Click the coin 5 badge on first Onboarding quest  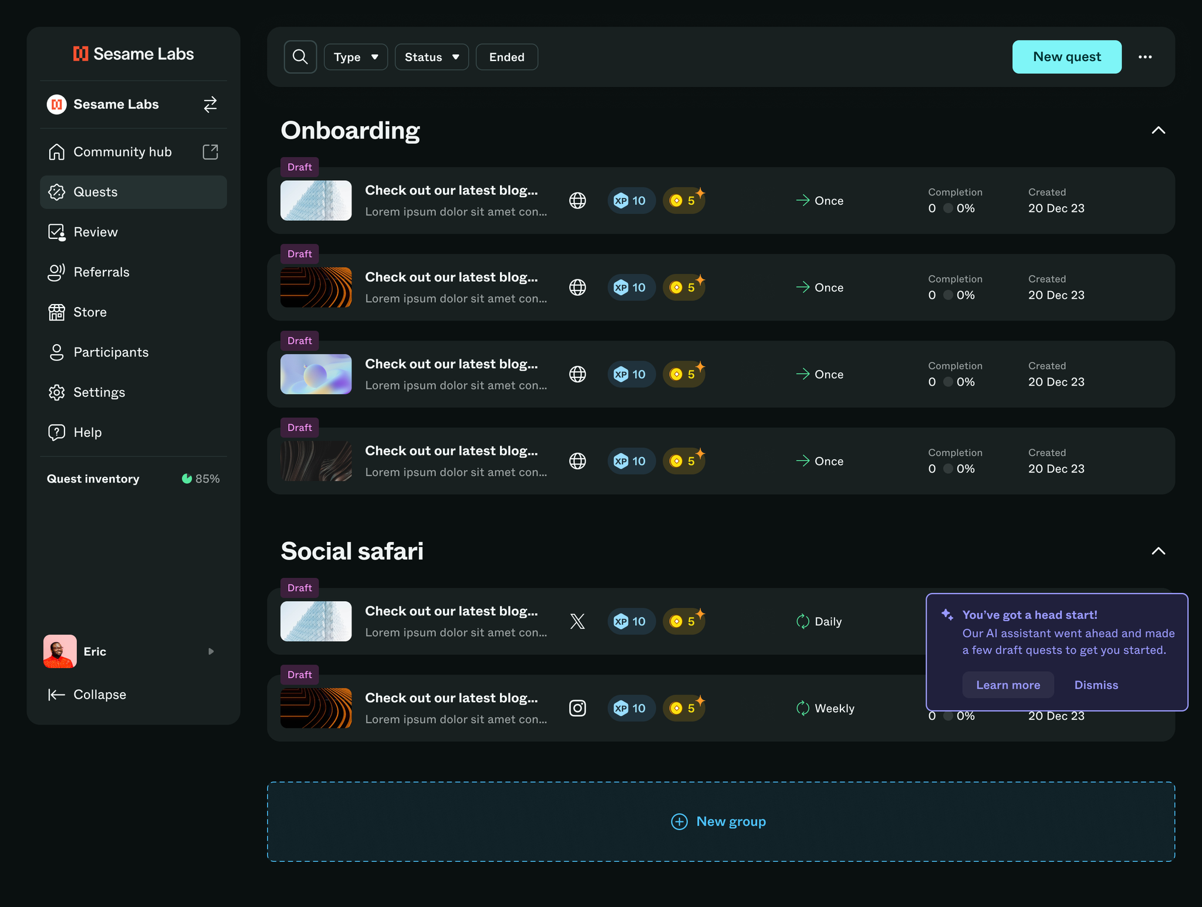coord(684,201)
